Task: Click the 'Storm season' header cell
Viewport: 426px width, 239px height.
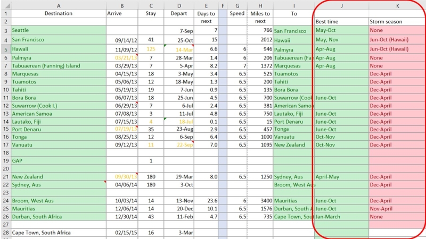Action: [x=397, y=21]
